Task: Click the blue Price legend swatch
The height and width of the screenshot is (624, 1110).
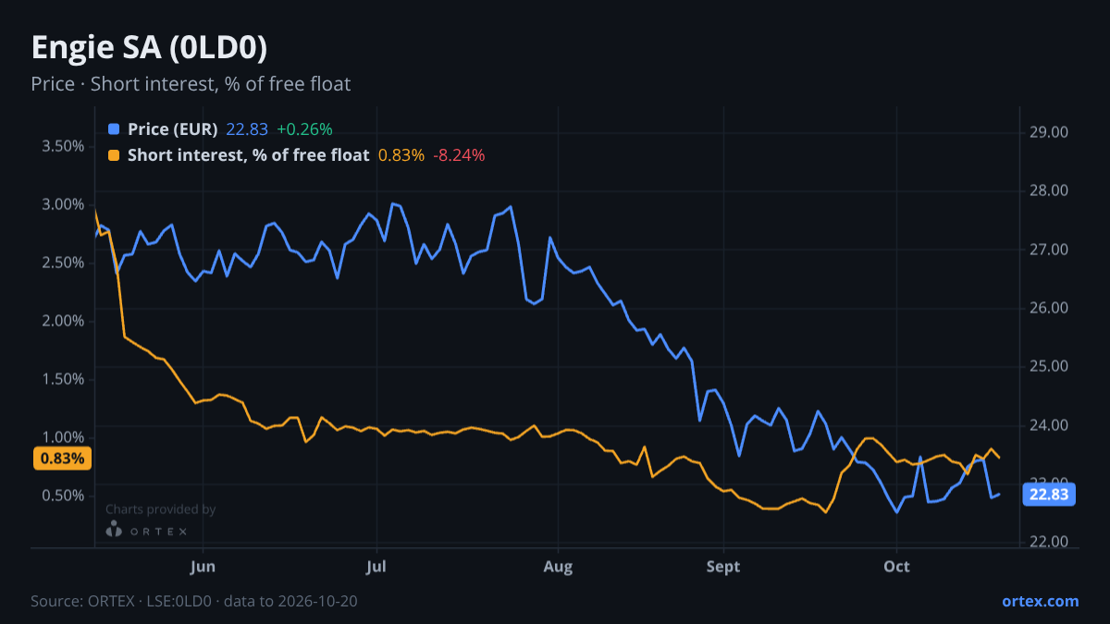Action: (x=114, y=129)
